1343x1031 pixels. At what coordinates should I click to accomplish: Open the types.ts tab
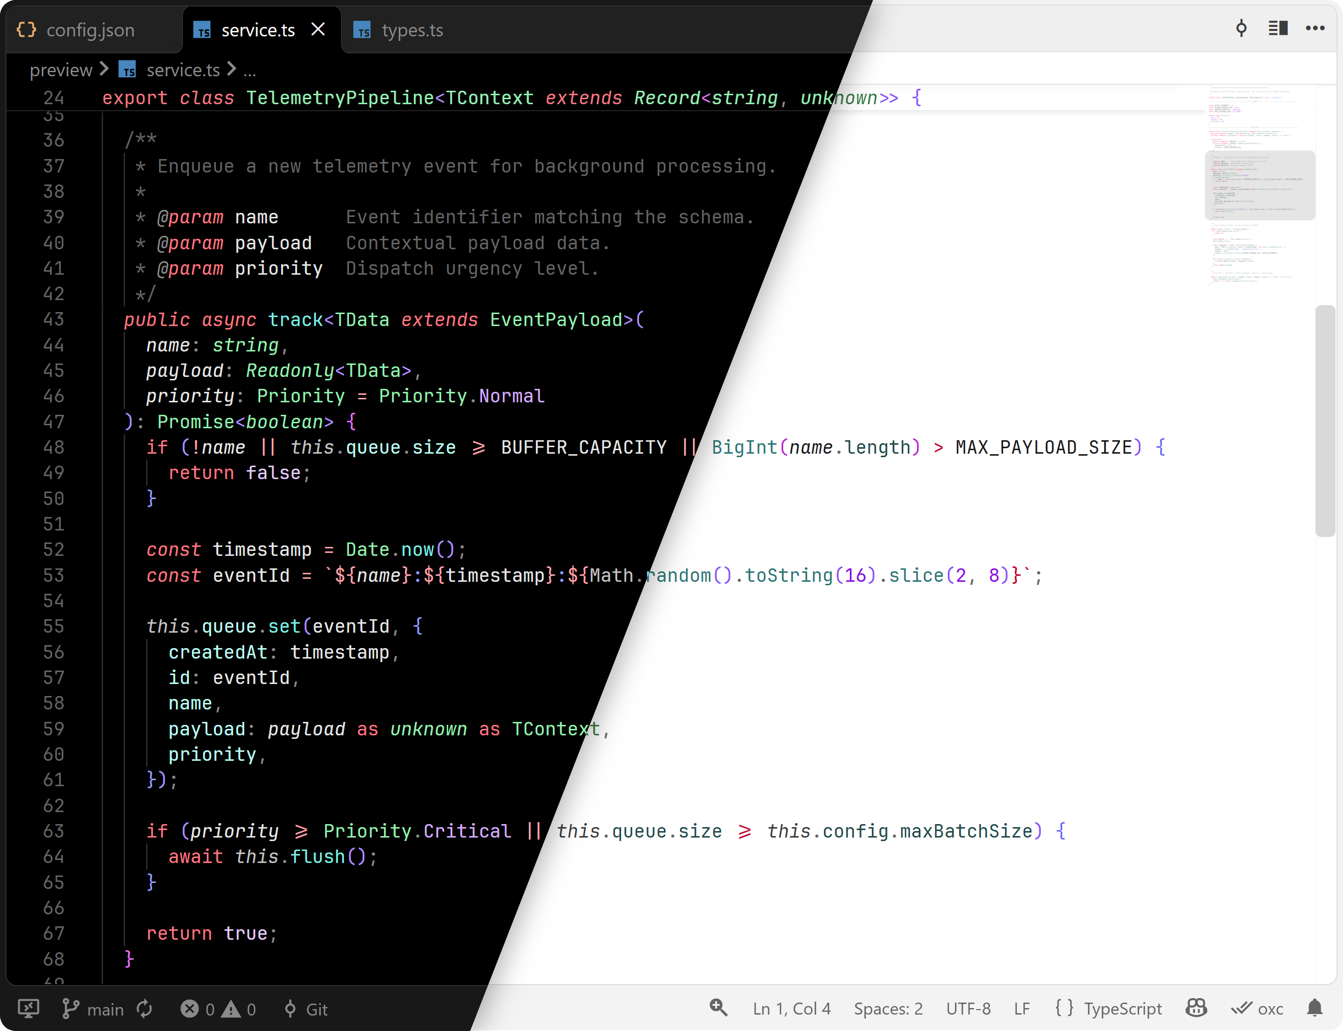399,30
